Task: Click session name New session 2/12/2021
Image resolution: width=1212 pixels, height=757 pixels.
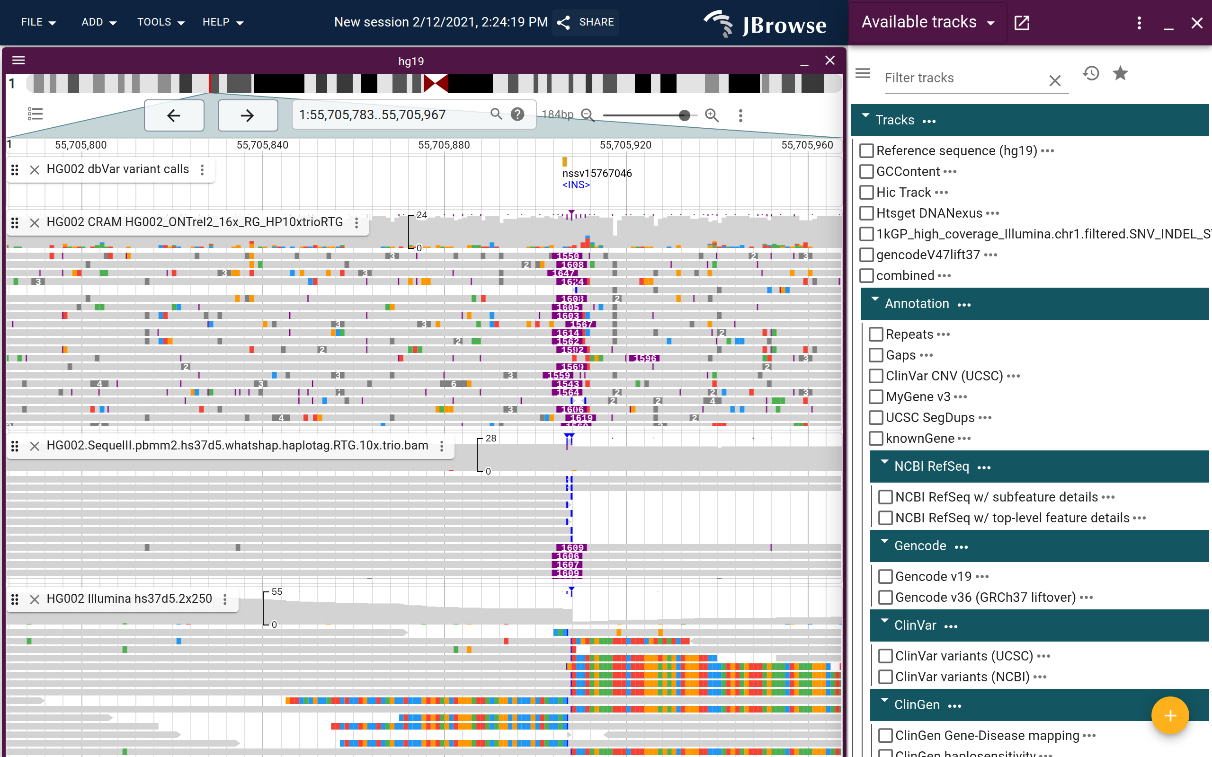Action: pos(441,22)
